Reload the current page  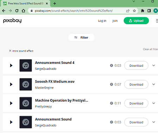[17, 11]
